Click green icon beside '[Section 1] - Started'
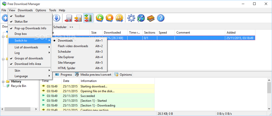This screenshot has width=272, height=116. click(x=43, y=100)
